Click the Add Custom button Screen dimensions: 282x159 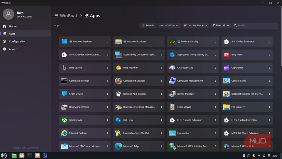[x=169, y=25]
